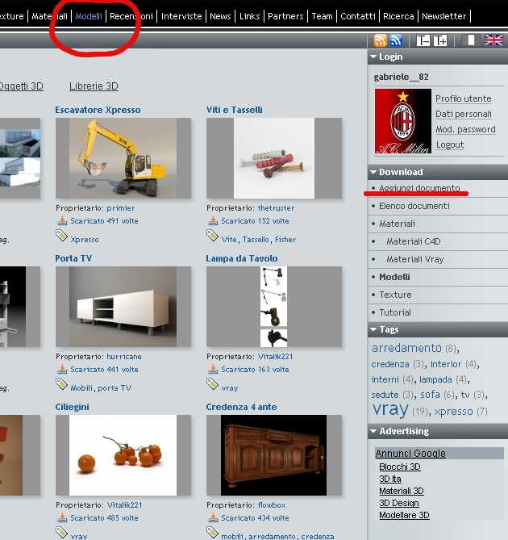Image resolution: width=508 pixels, height=540 pixels.
Task: Click download icon under Porta TV
Action: tap(62, 369)
